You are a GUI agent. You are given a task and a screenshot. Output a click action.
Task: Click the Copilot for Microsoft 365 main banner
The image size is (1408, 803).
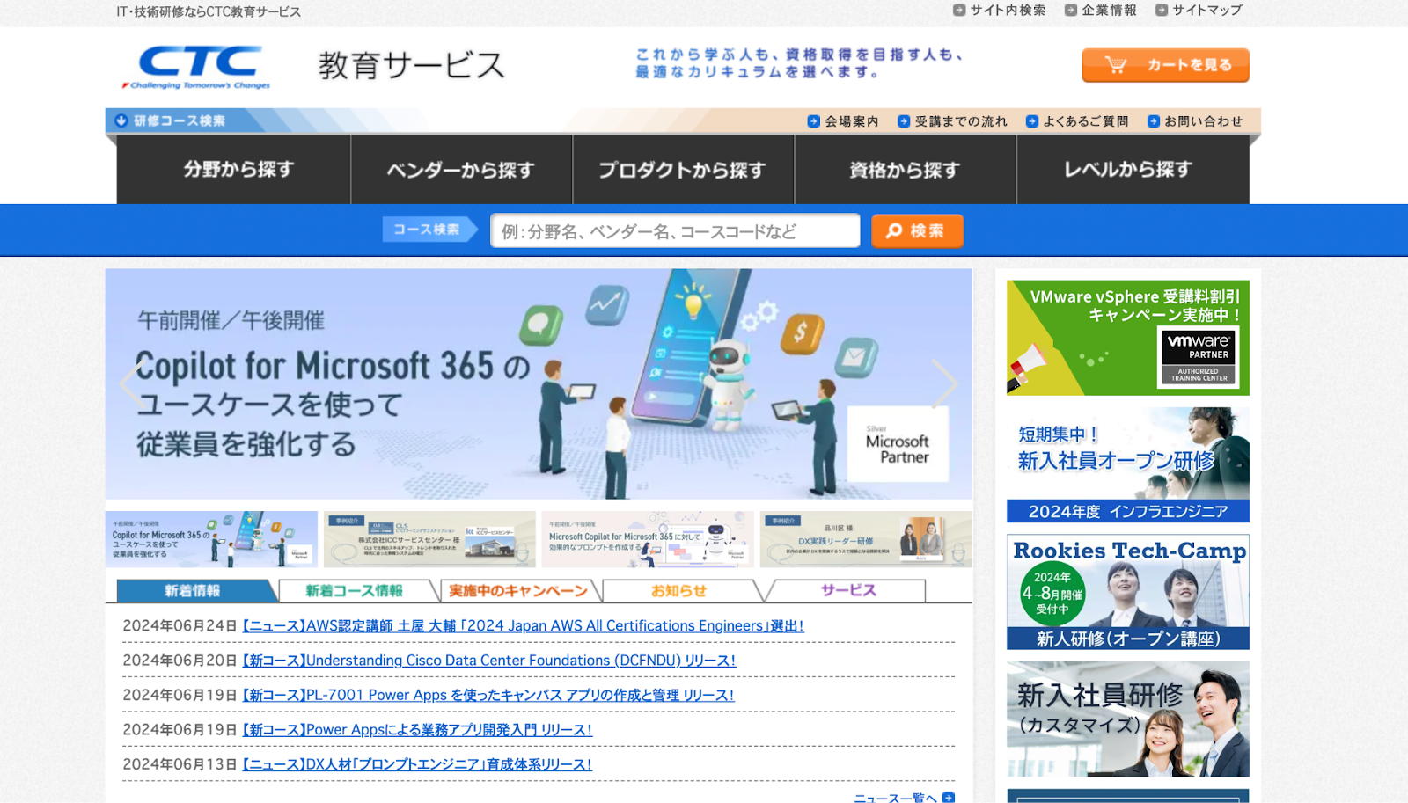click(539, 383)
